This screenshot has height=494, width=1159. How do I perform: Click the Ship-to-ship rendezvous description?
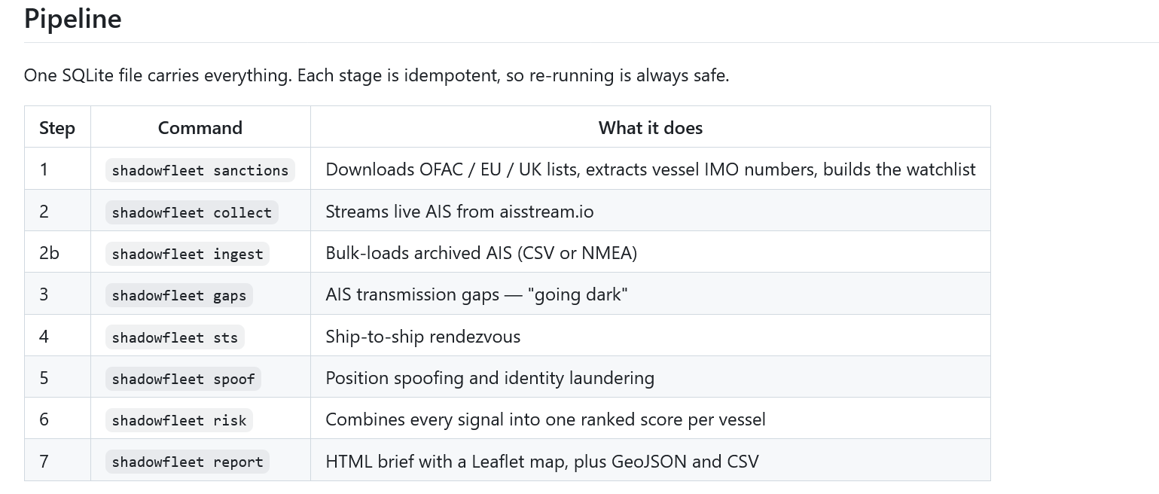423,337
